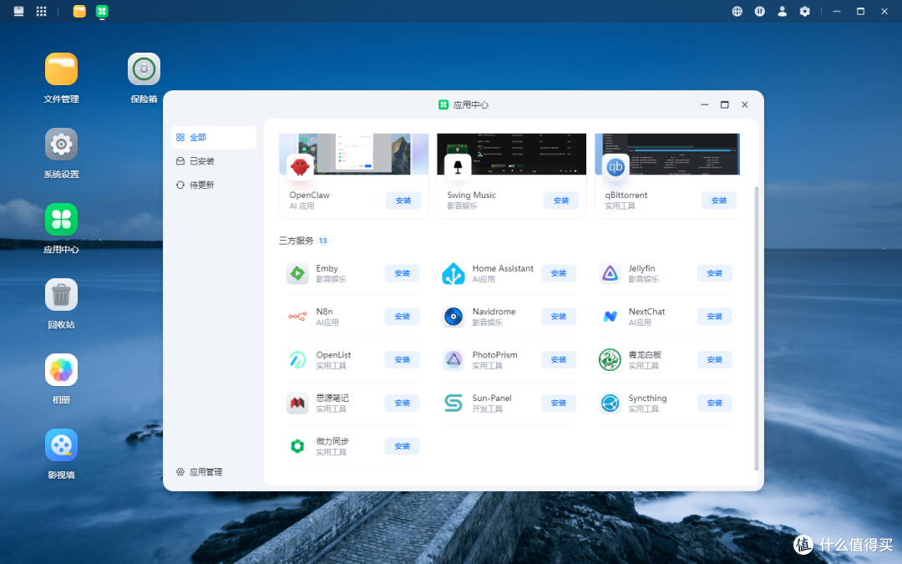Install Sun-Panel with 安装 button
902x564 pixels.
click(559, 403)
